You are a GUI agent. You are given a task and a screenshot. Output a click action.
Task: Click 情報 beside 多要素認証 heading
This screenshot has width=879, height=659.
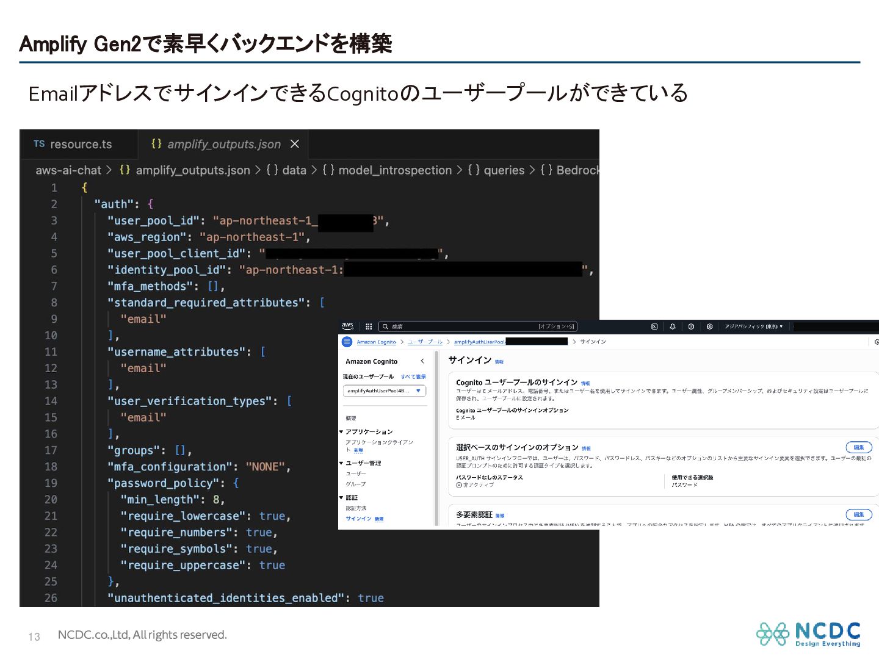click(500, 516)
